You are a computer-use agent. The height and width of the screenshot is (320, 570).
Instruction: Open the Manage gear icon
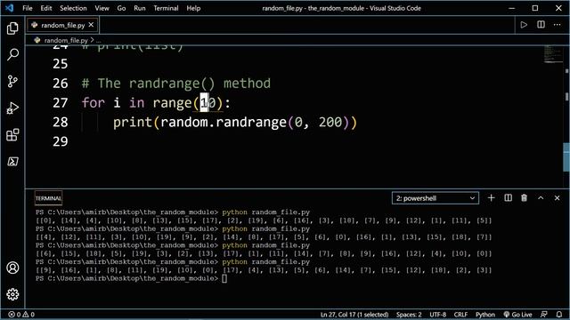pos(12,294)
